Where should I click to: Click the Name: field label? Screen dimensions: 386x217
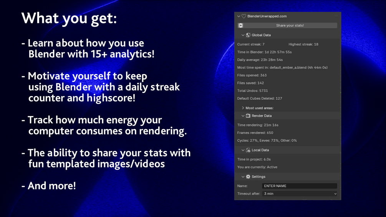pos(242,186)
